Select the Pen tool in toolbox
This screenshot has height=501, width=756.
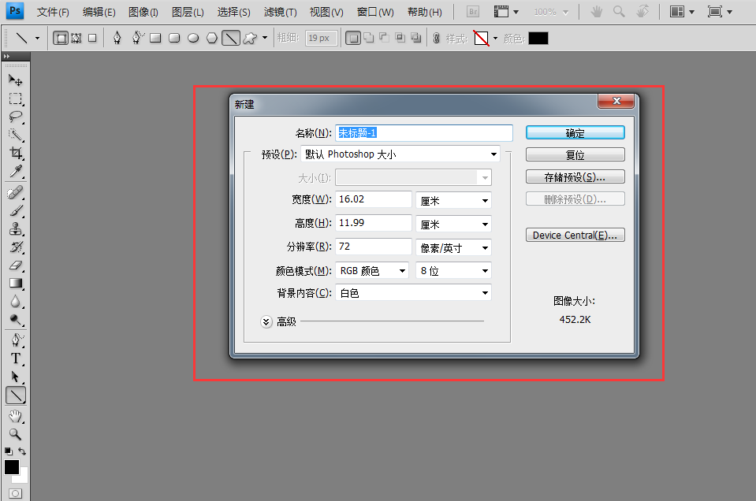pyautogui.click(x=16, y=340)
